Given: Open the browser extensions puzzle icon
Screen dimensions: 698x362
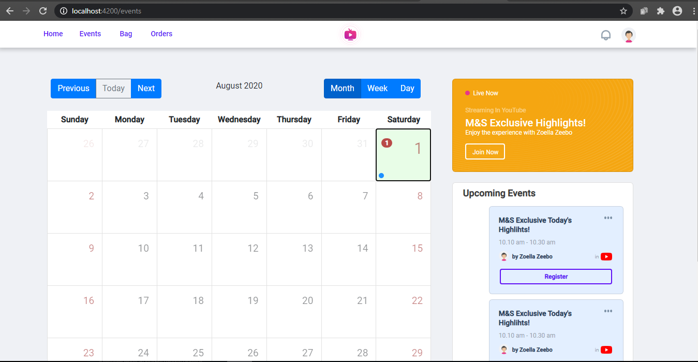Looking at the screenshot, I should coord(661,10).
